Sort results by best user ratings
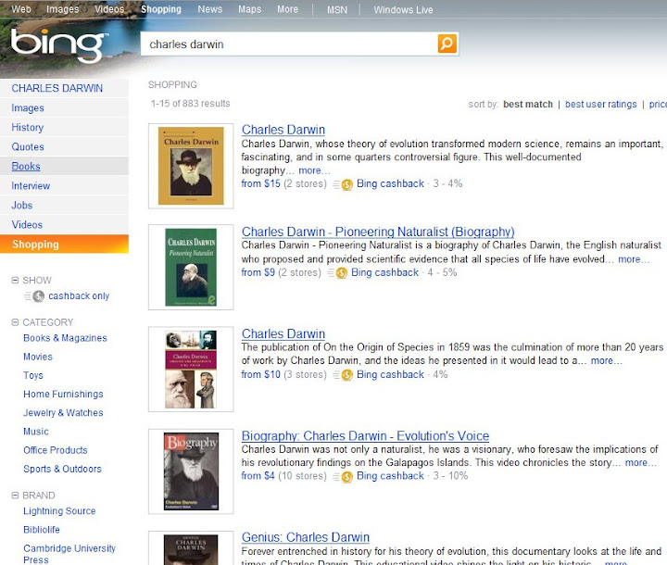 (600, 105)
